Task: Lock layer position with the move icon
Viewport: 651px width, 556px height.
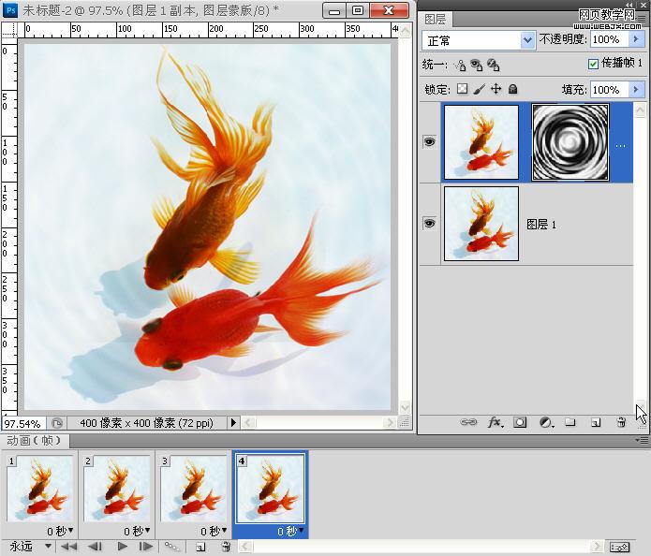Action: [496, 90]
